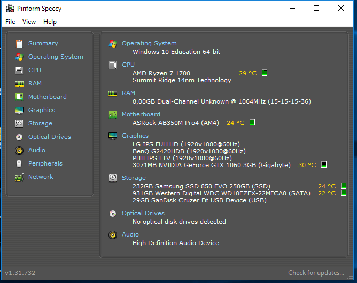Click the RAM icon in summary pane
Viewport: 357px width, 283px height.
[x=113, y=93]
